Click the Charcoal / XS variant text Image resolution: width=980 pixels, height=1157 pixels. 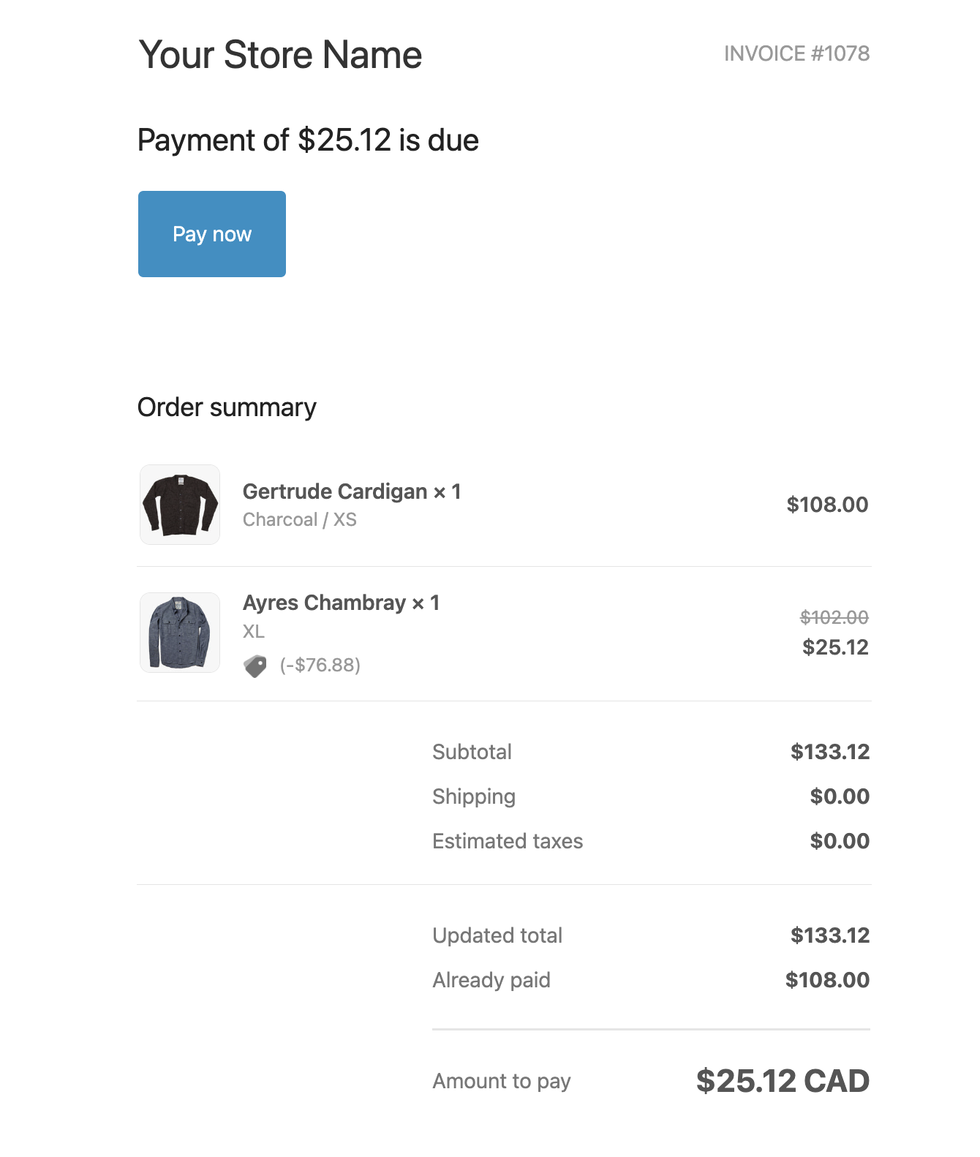coord(300,519)
